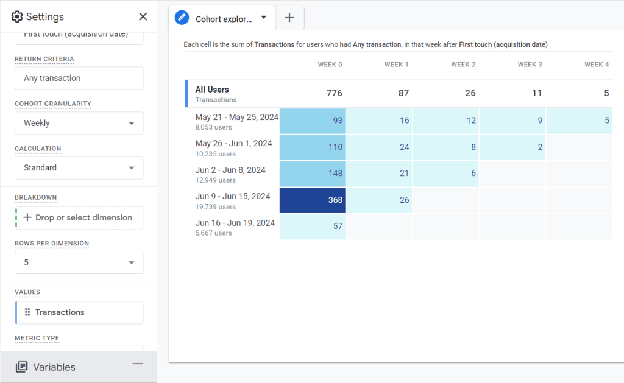
Task: Close the Settings panel with X
Action: pyautogui.click(x=143, y=17)
